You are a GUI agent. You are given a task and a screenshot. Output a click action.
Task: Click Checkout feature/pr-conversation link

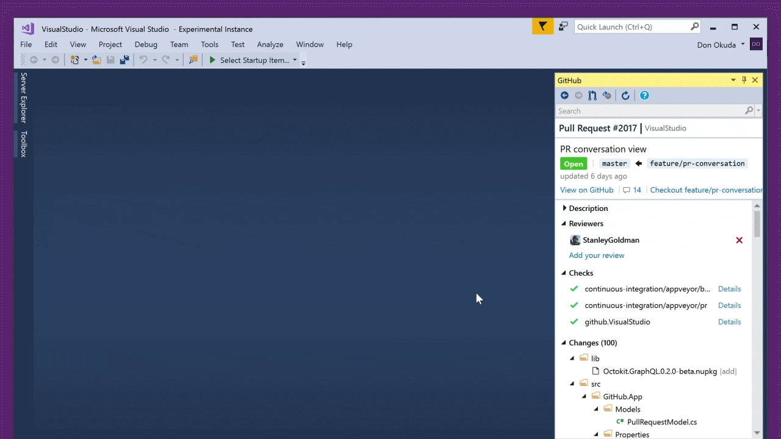[706, 190]
